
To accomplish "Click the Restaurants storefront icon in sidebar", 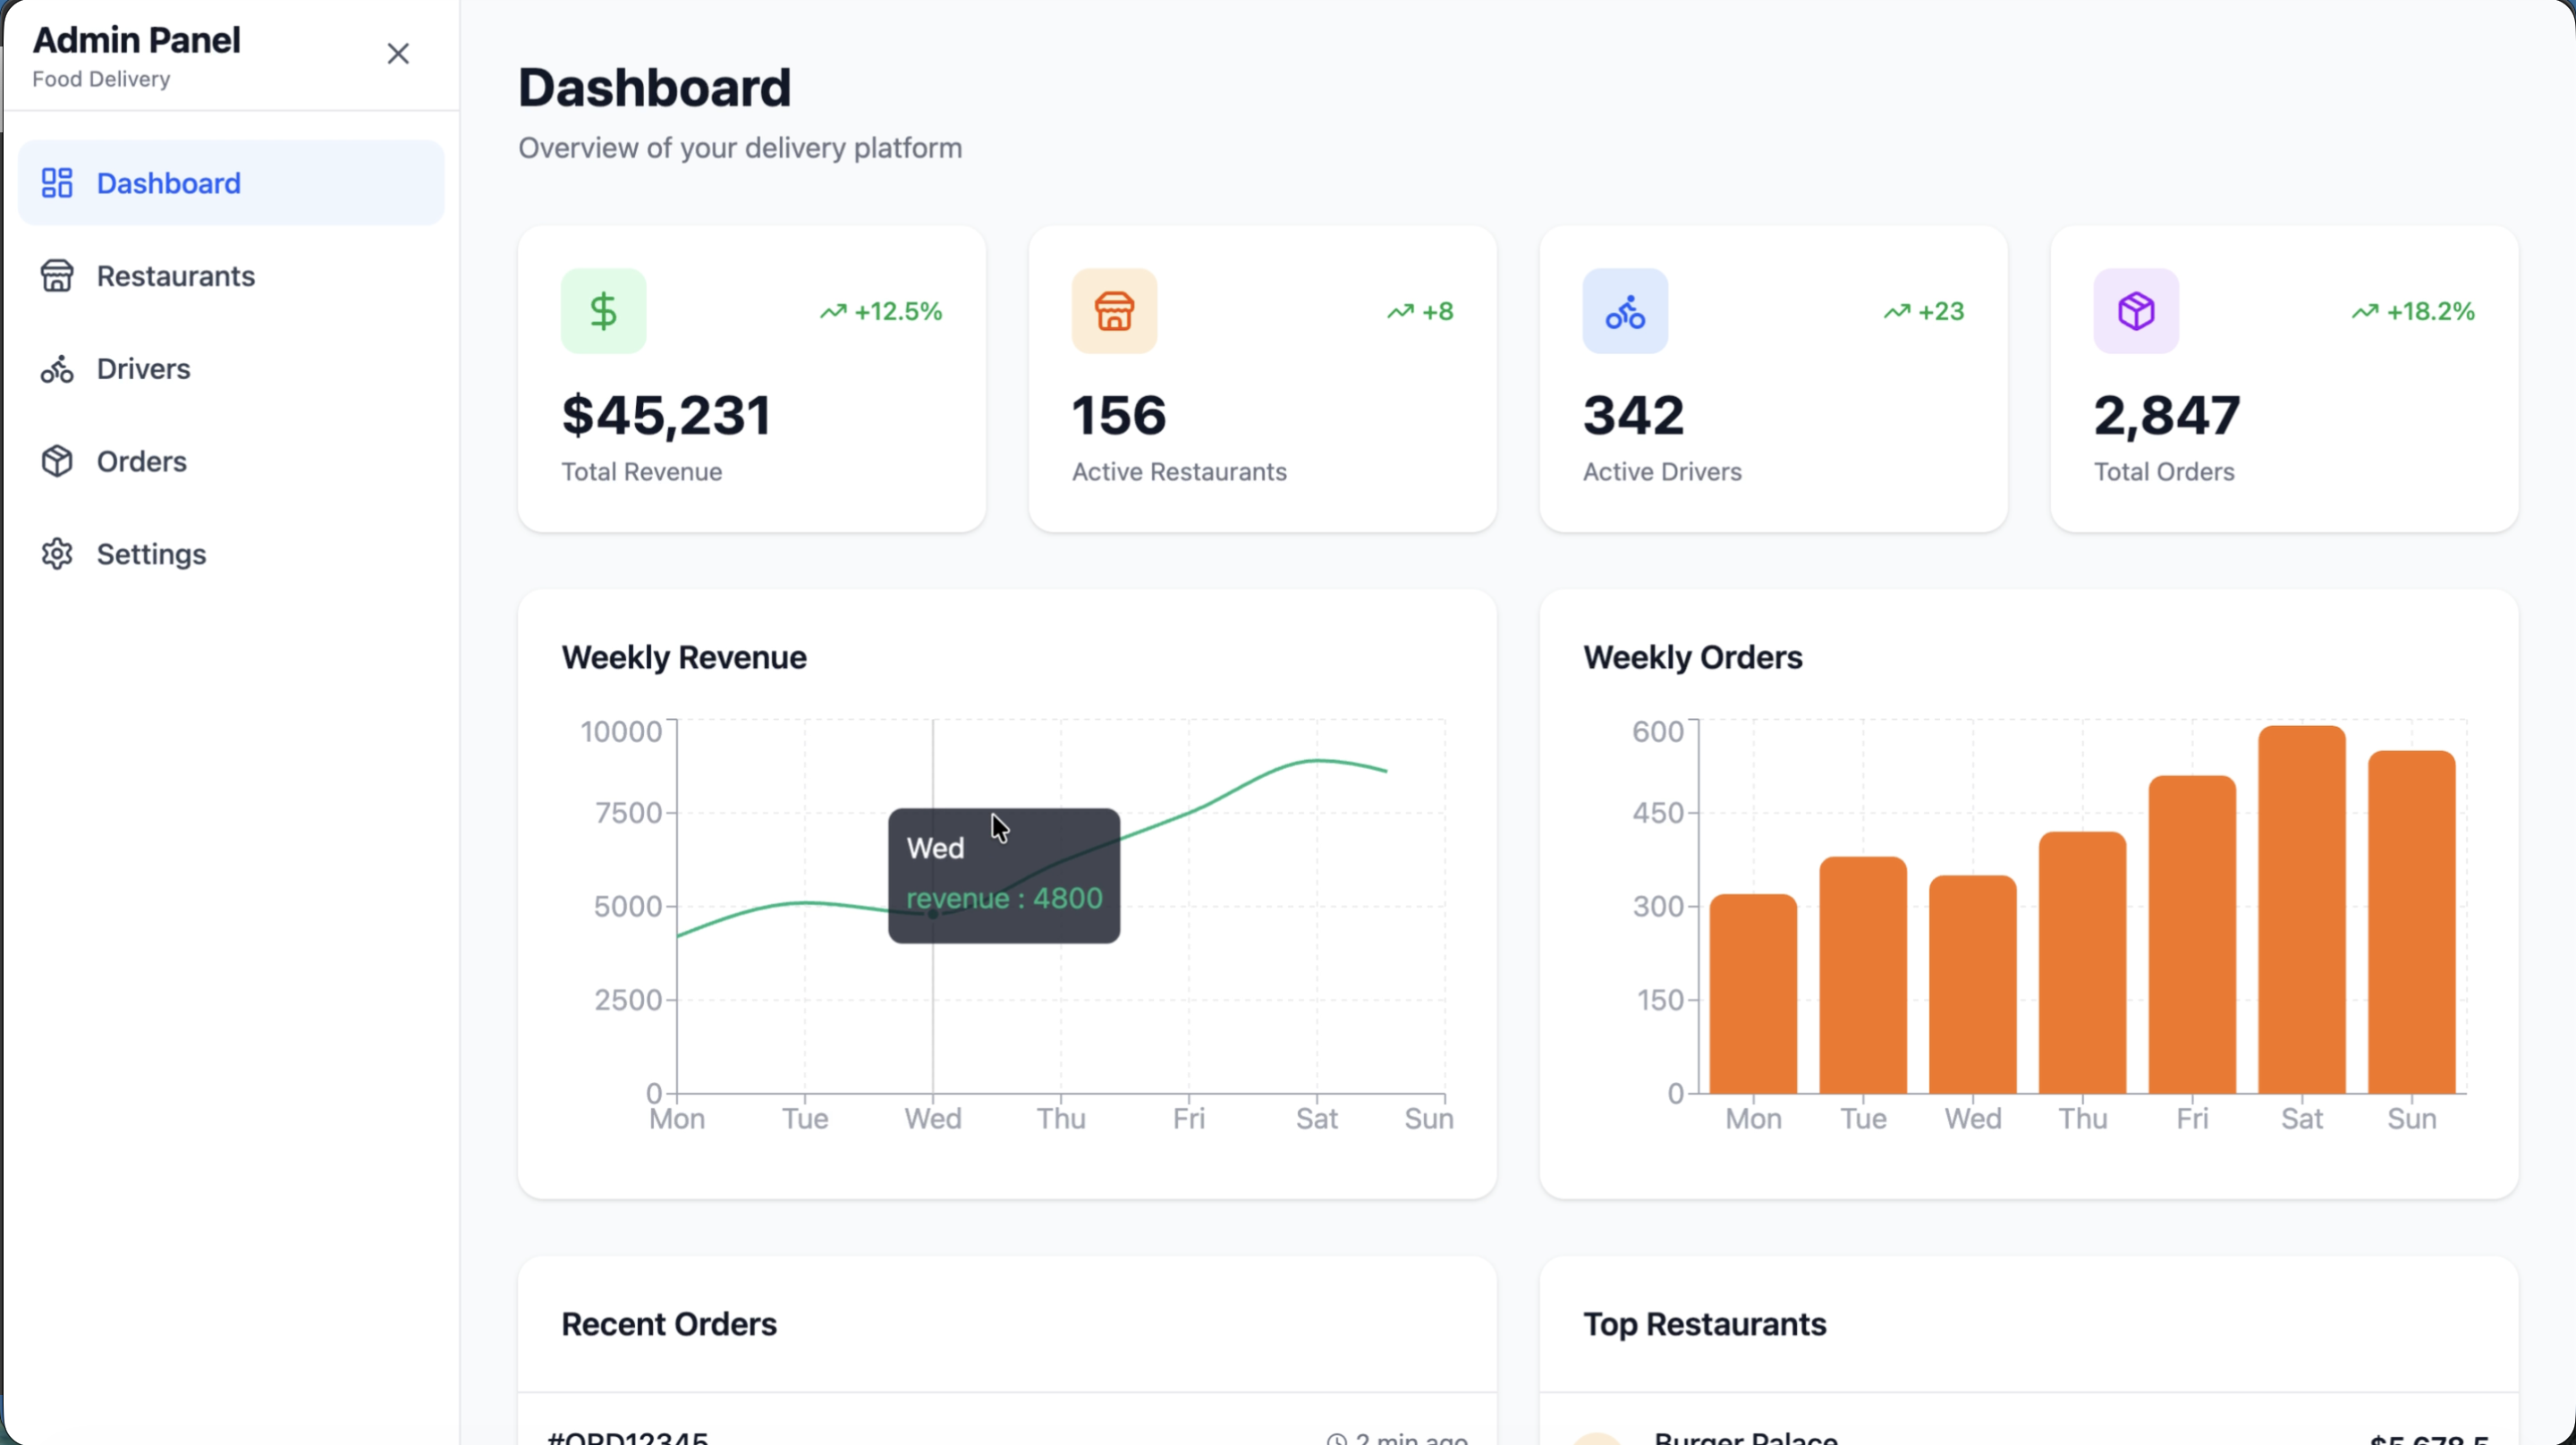I will pyautogui.click(x=57, y=276).
